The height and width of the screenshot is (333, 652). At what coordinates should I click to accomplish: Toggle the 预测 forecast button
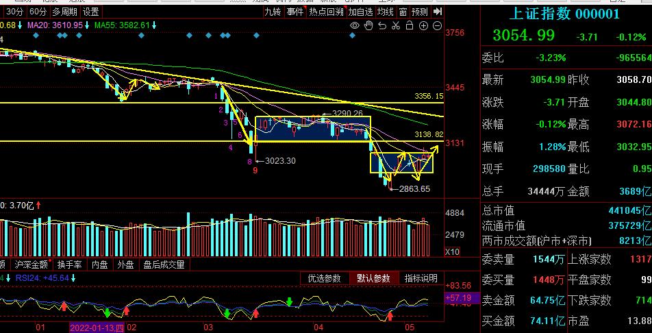coord(420,12)
